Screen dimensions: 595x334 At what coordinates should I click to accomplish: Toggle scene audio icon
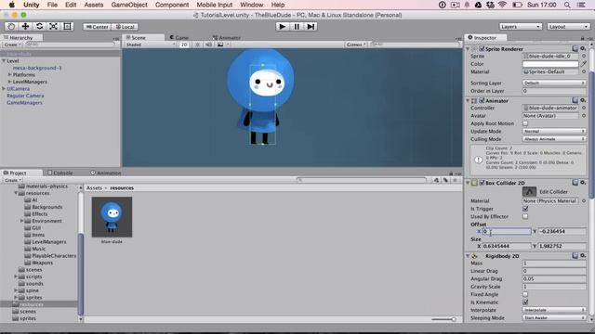click(208, 45)
